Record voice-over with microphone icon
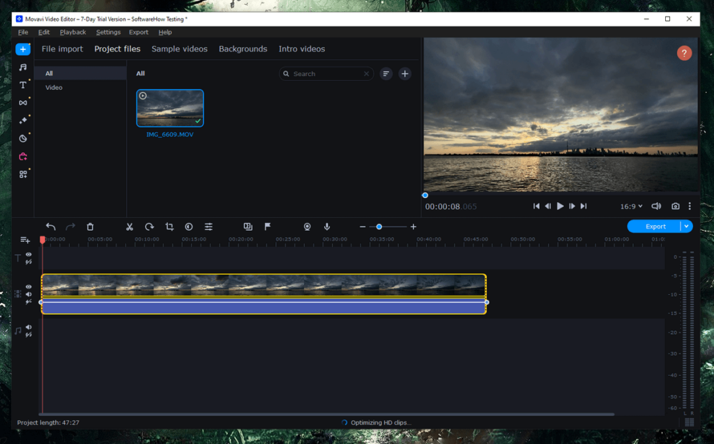 (327, 227)
